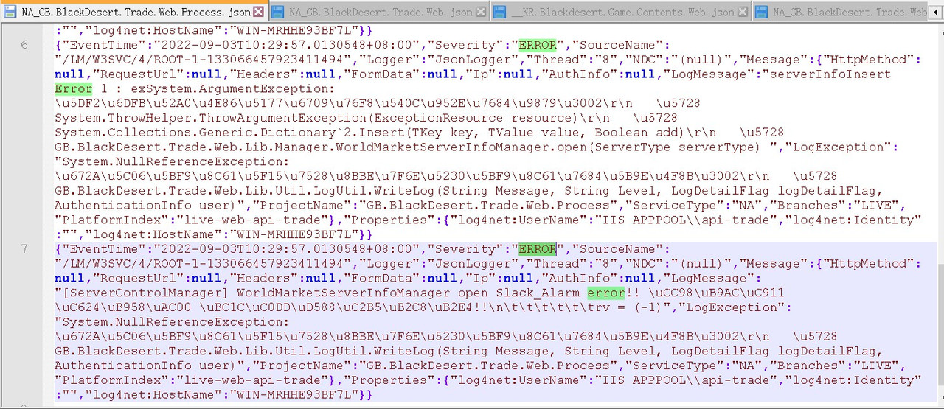Click the highlighted ERROR severity in line 6
944x409 pixels.
point(538,45)
